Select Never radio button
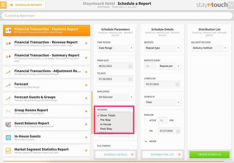The height and width of the screenshot is (163, 234). point(146,141)
